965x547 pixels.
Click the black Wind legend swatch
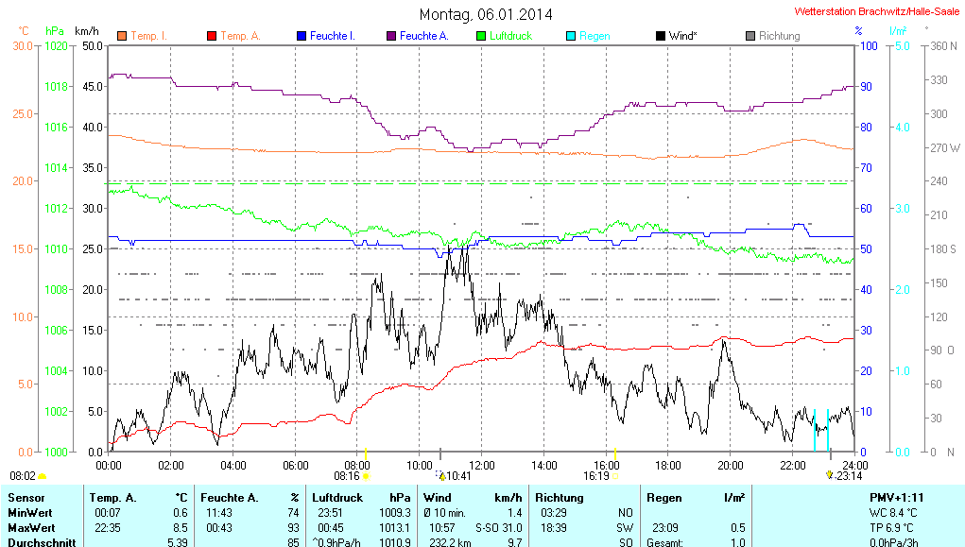(661, 36)
